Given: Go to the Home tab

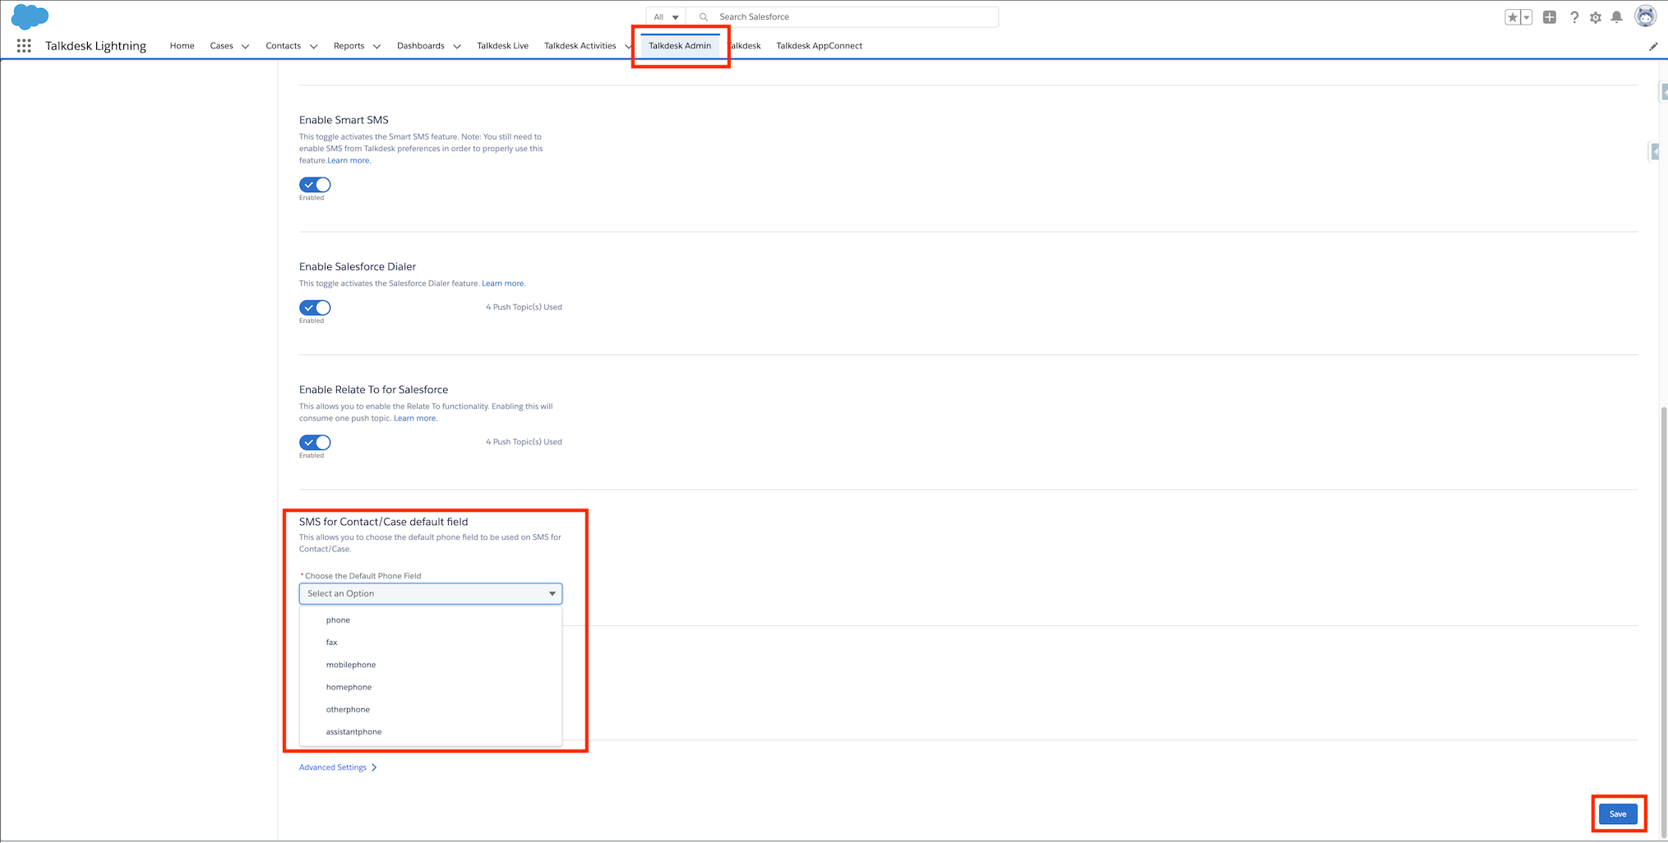Looking at the screenshot, I should [x=182, y=46].
